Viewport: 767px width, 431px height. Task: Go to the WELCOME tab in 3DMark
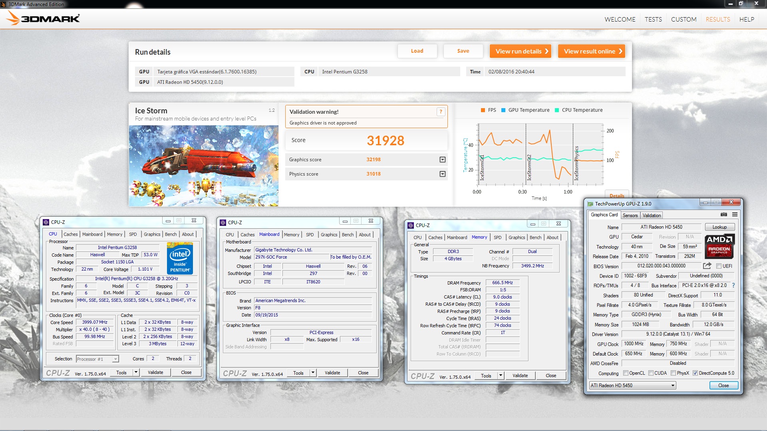(620, 19)
